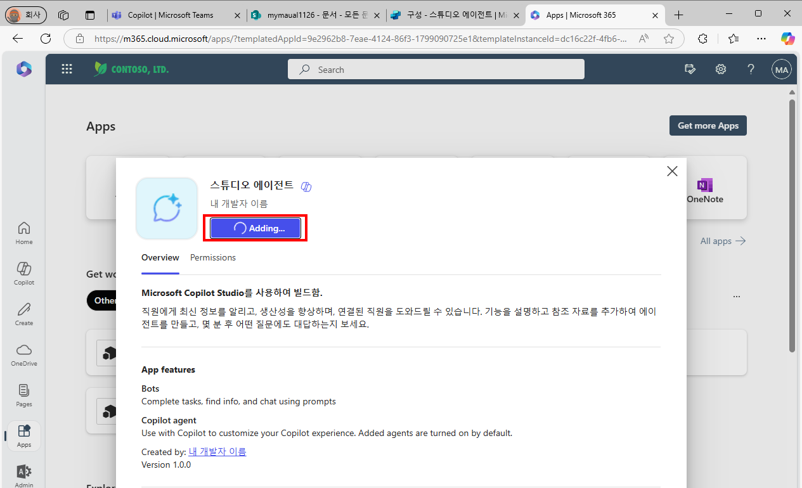The image size is (802, 488).
Task: Click the Contoso, Ltd. logo
Action: [x=131, y=69]
